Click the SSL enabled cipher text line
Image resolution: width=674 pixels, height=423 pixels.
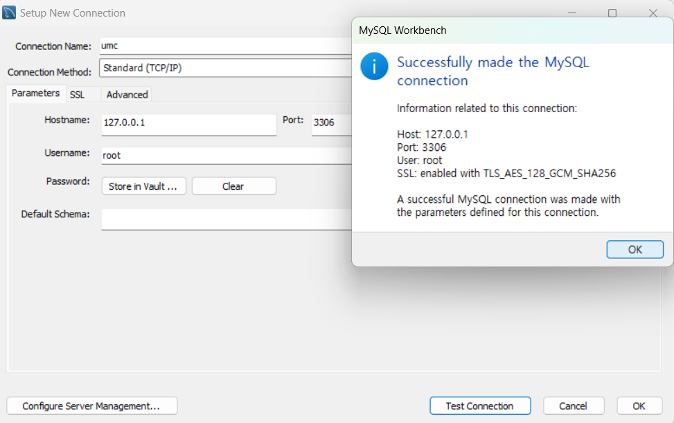[506, 174]
